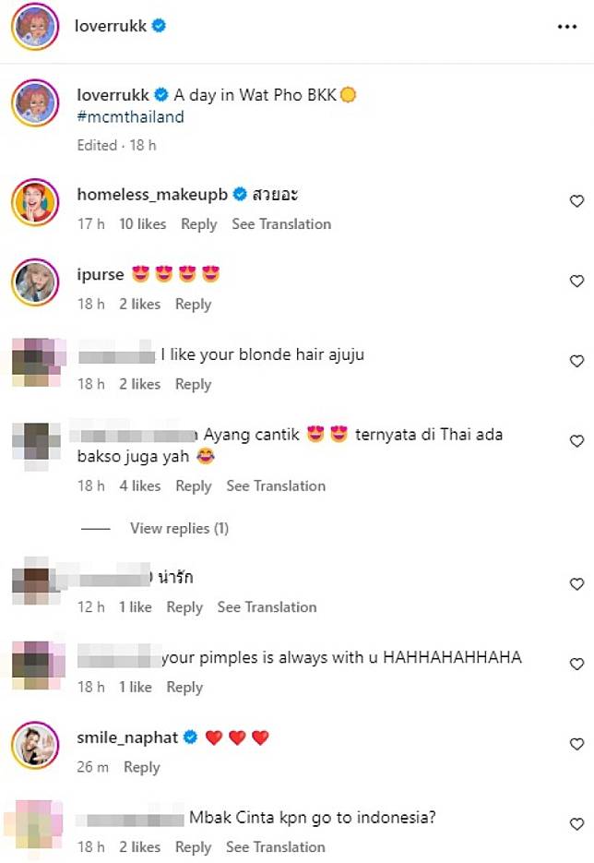See Translation for the Ayang cantik comment
The image size is (594, 863).
[x=276, y=486]
